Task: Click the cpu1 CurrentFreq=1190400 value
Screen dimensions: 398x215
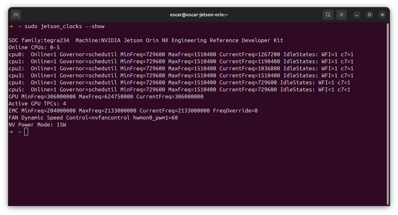Action: click(250, 61)
